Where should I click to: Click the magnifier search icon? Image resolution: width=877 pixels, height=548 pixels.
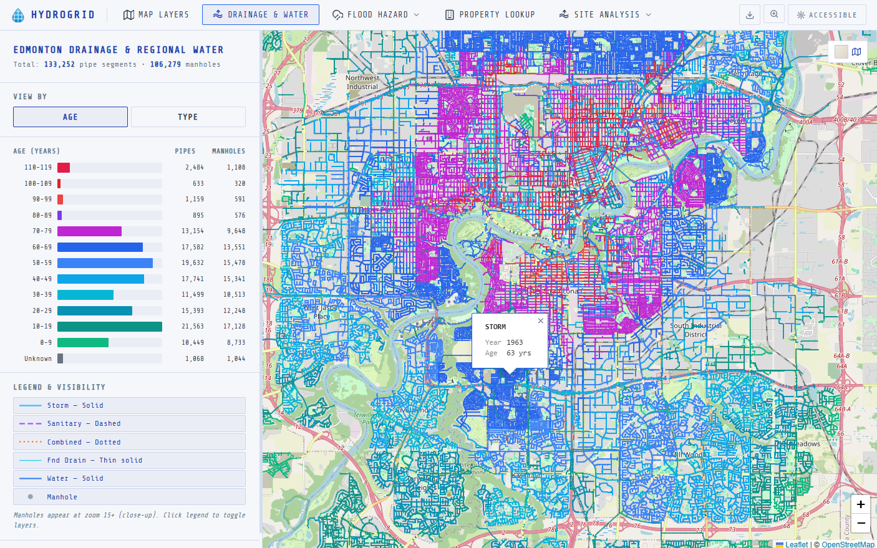click(x=774, y=14)
